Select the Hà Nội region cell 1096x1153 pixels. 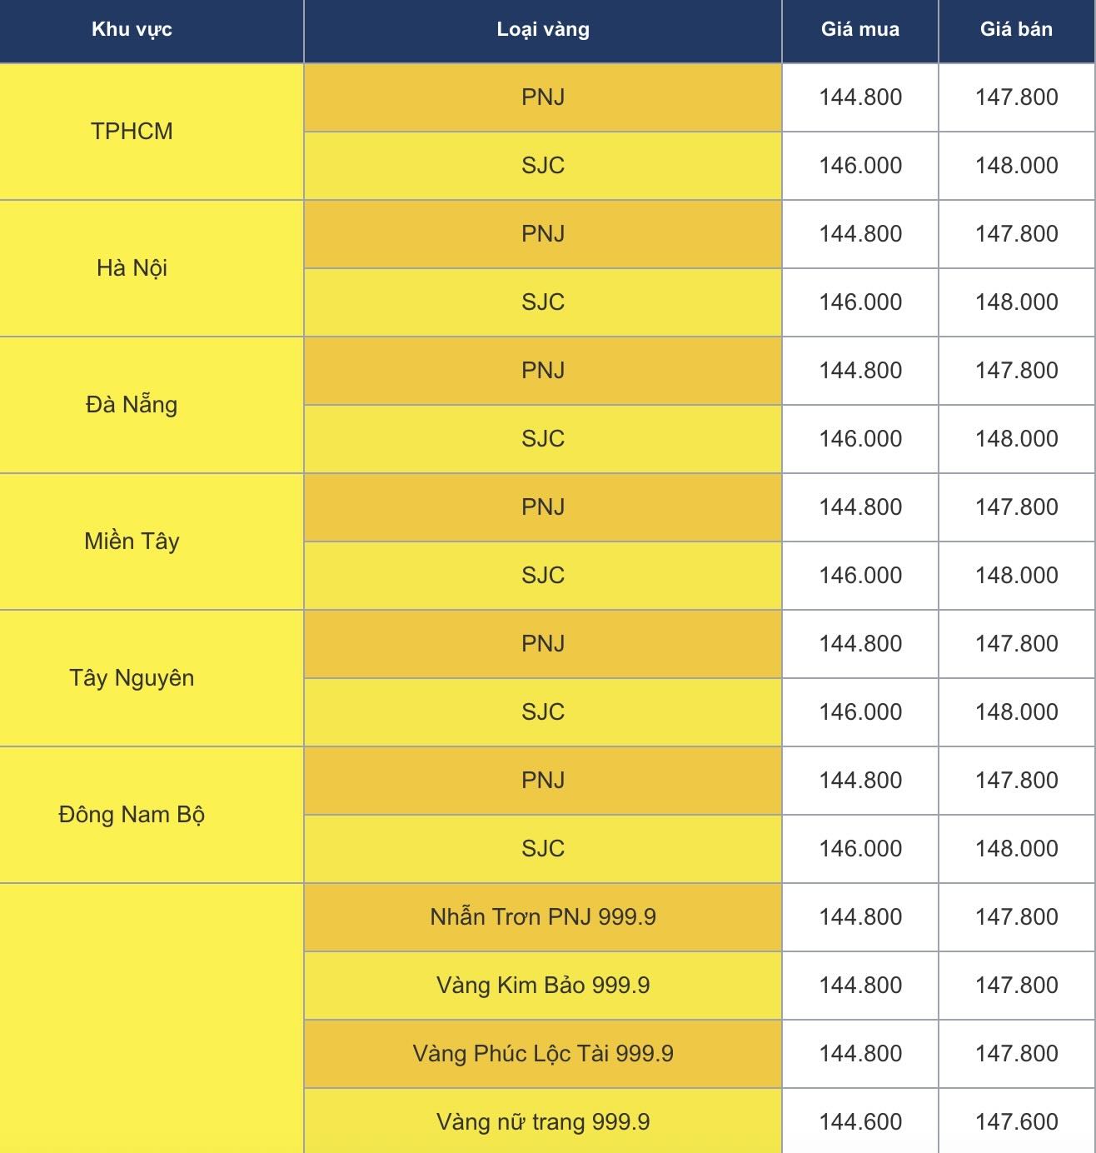click(132, 267)
